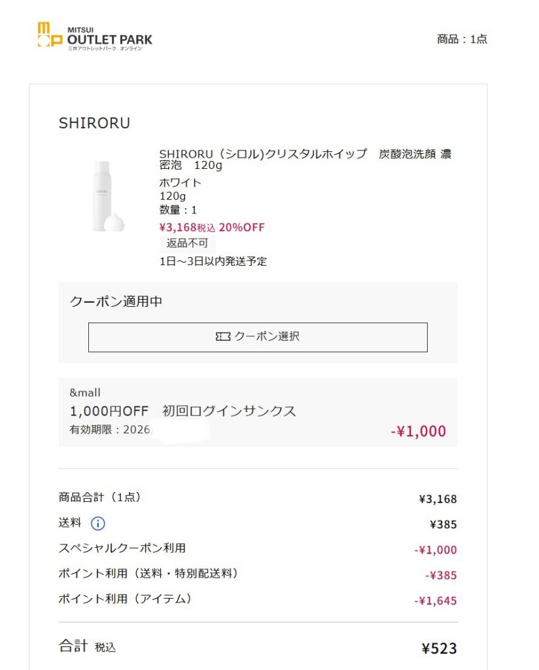
Task: Click the クーポン適用中 section heading
Action: [116, 302]
